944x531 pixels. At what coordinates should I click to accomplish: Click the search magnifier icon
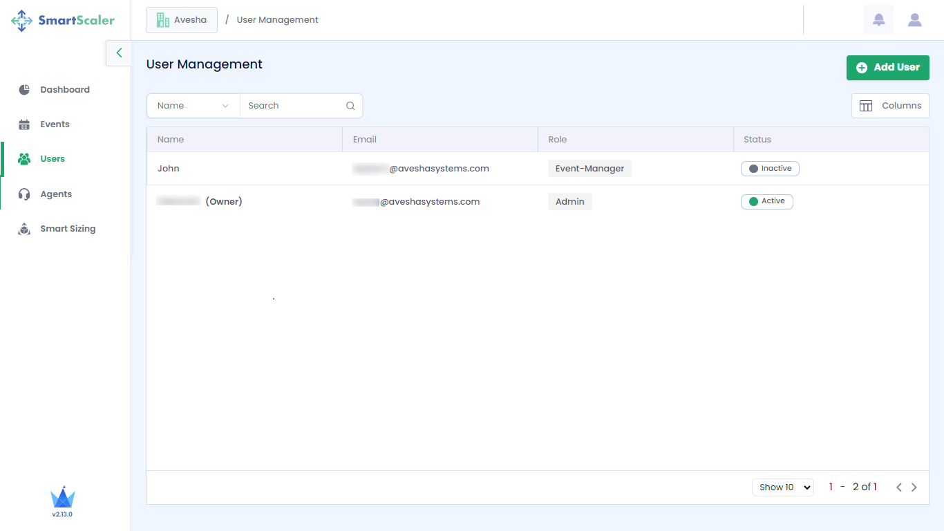(x=350, y=106)
